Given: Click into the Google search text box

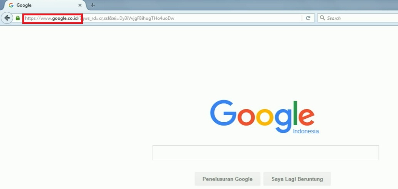Looking at the screenshot, I should (x=265, y=153).
